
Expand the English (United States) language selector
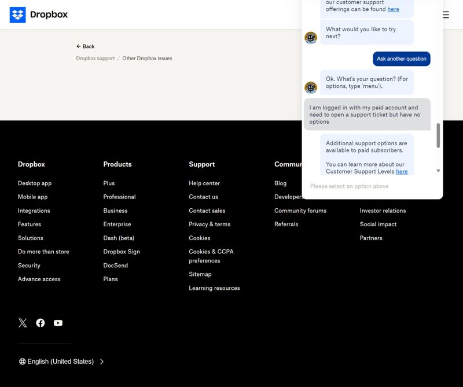pos(61,362)
